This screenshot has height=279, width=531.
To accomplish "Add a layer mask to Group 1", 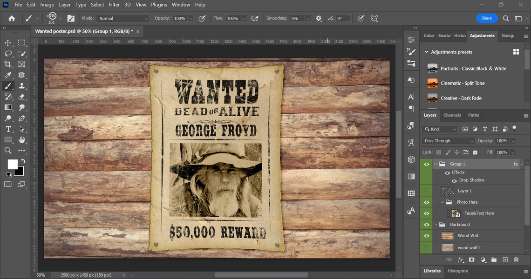I will coord(471,260).
